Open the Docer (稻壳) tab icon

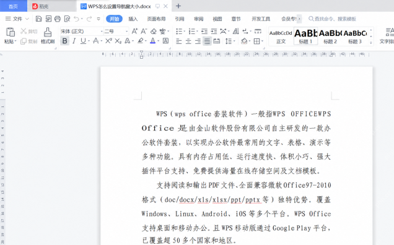point(35,6)
